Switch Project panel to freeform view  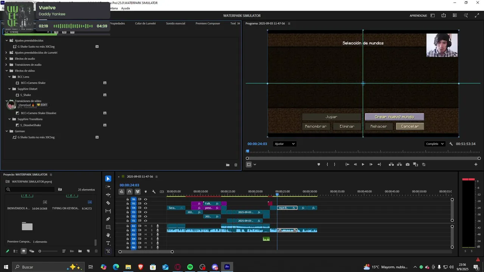(x=32, y=251)
